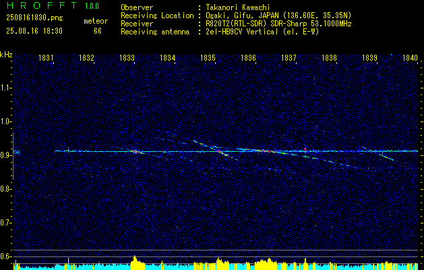Click the meteor count 66
Screen dimensions: 424x270
coord(98,31)
